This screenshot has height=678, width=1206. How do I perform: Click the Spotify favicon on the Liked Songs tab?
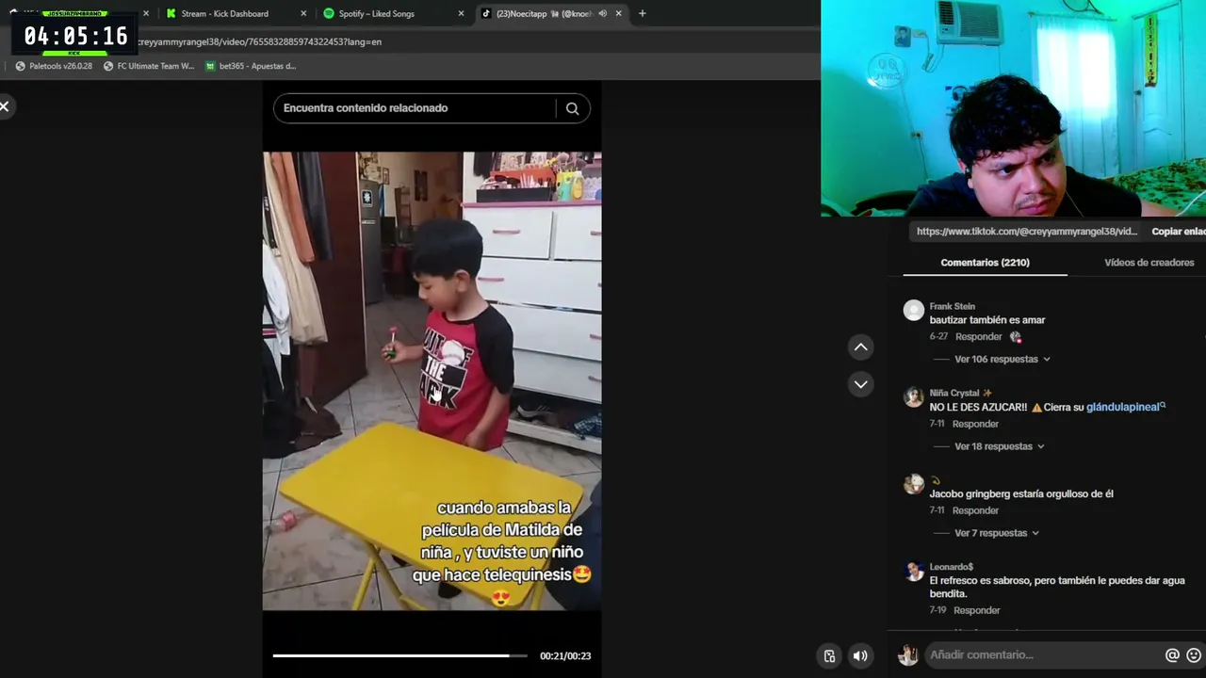click(328, 13)
